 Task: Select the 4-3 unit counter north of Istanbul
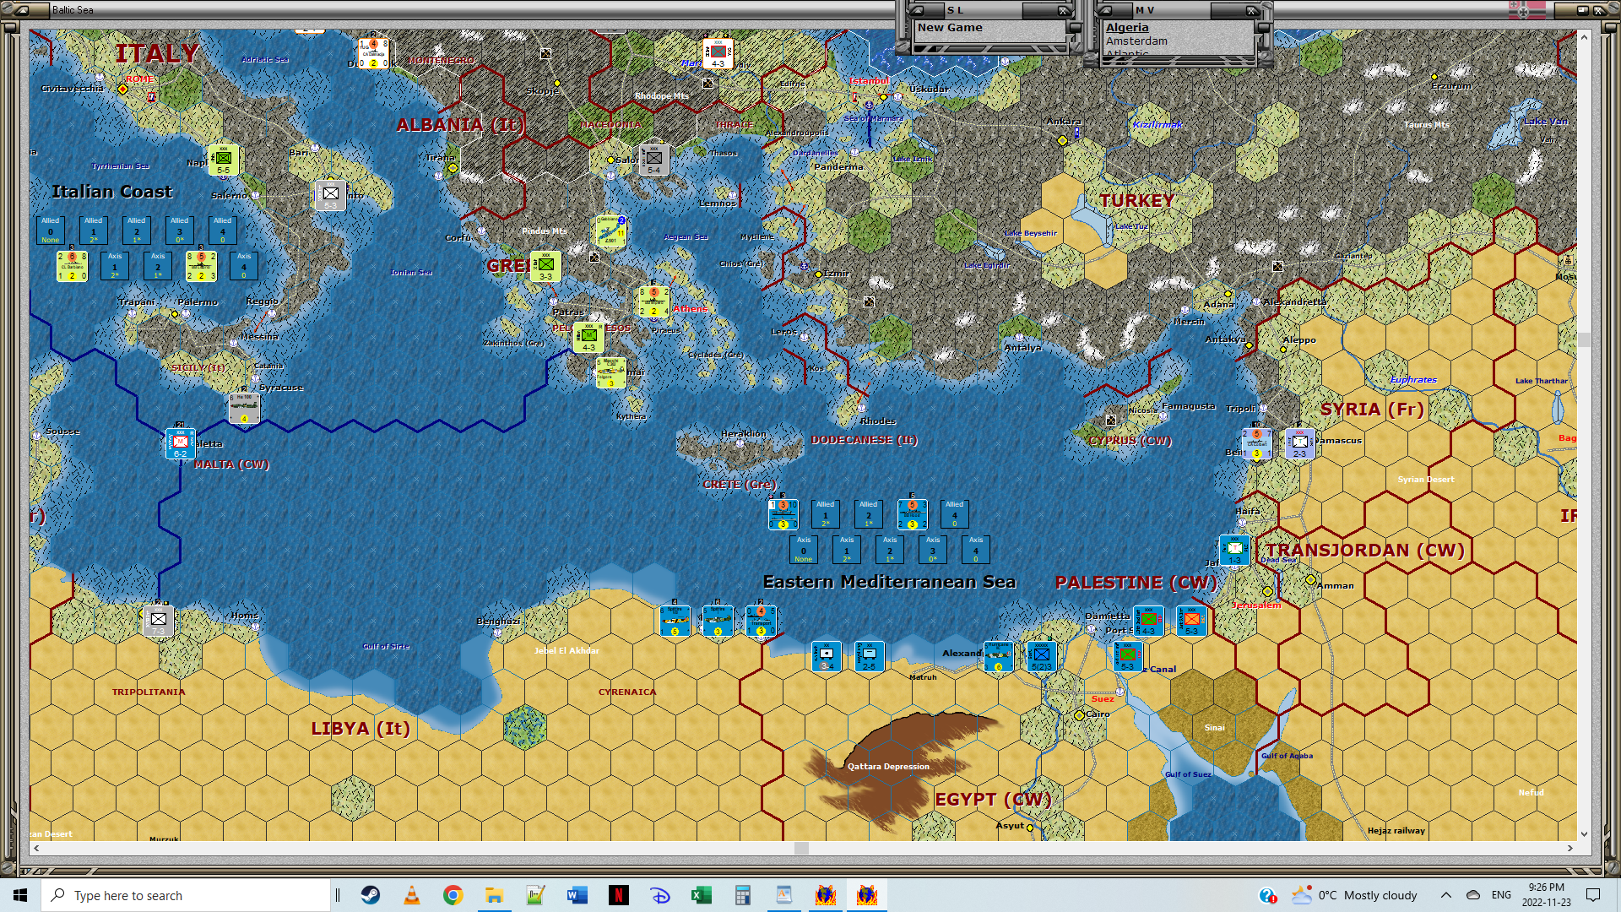[x=718, y=53]
